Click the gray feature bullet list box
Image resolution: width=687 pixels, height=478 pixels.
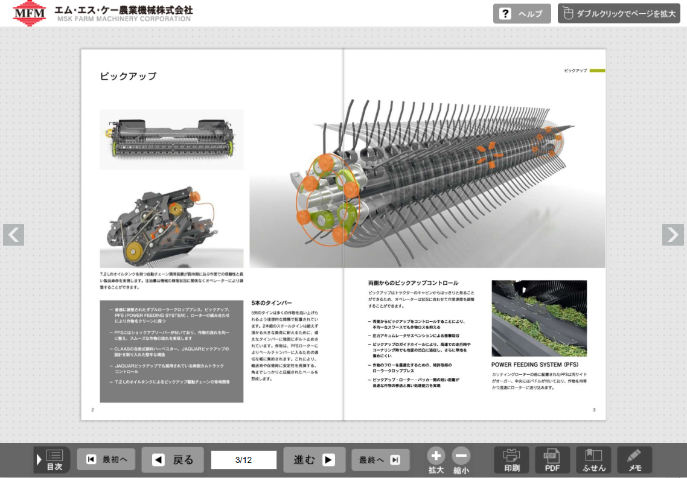coord(171,351)
